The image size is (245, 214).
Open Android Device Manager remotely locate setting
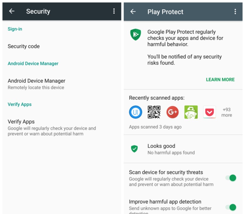pos(62,84)
